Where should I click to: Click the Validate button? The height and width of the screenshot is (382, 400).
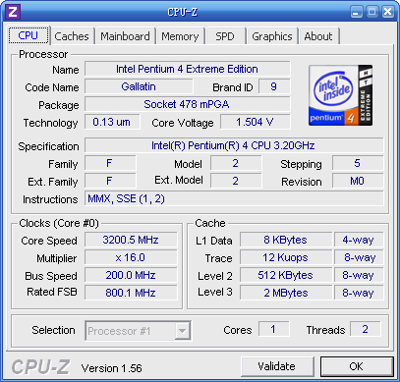point(277,366)
